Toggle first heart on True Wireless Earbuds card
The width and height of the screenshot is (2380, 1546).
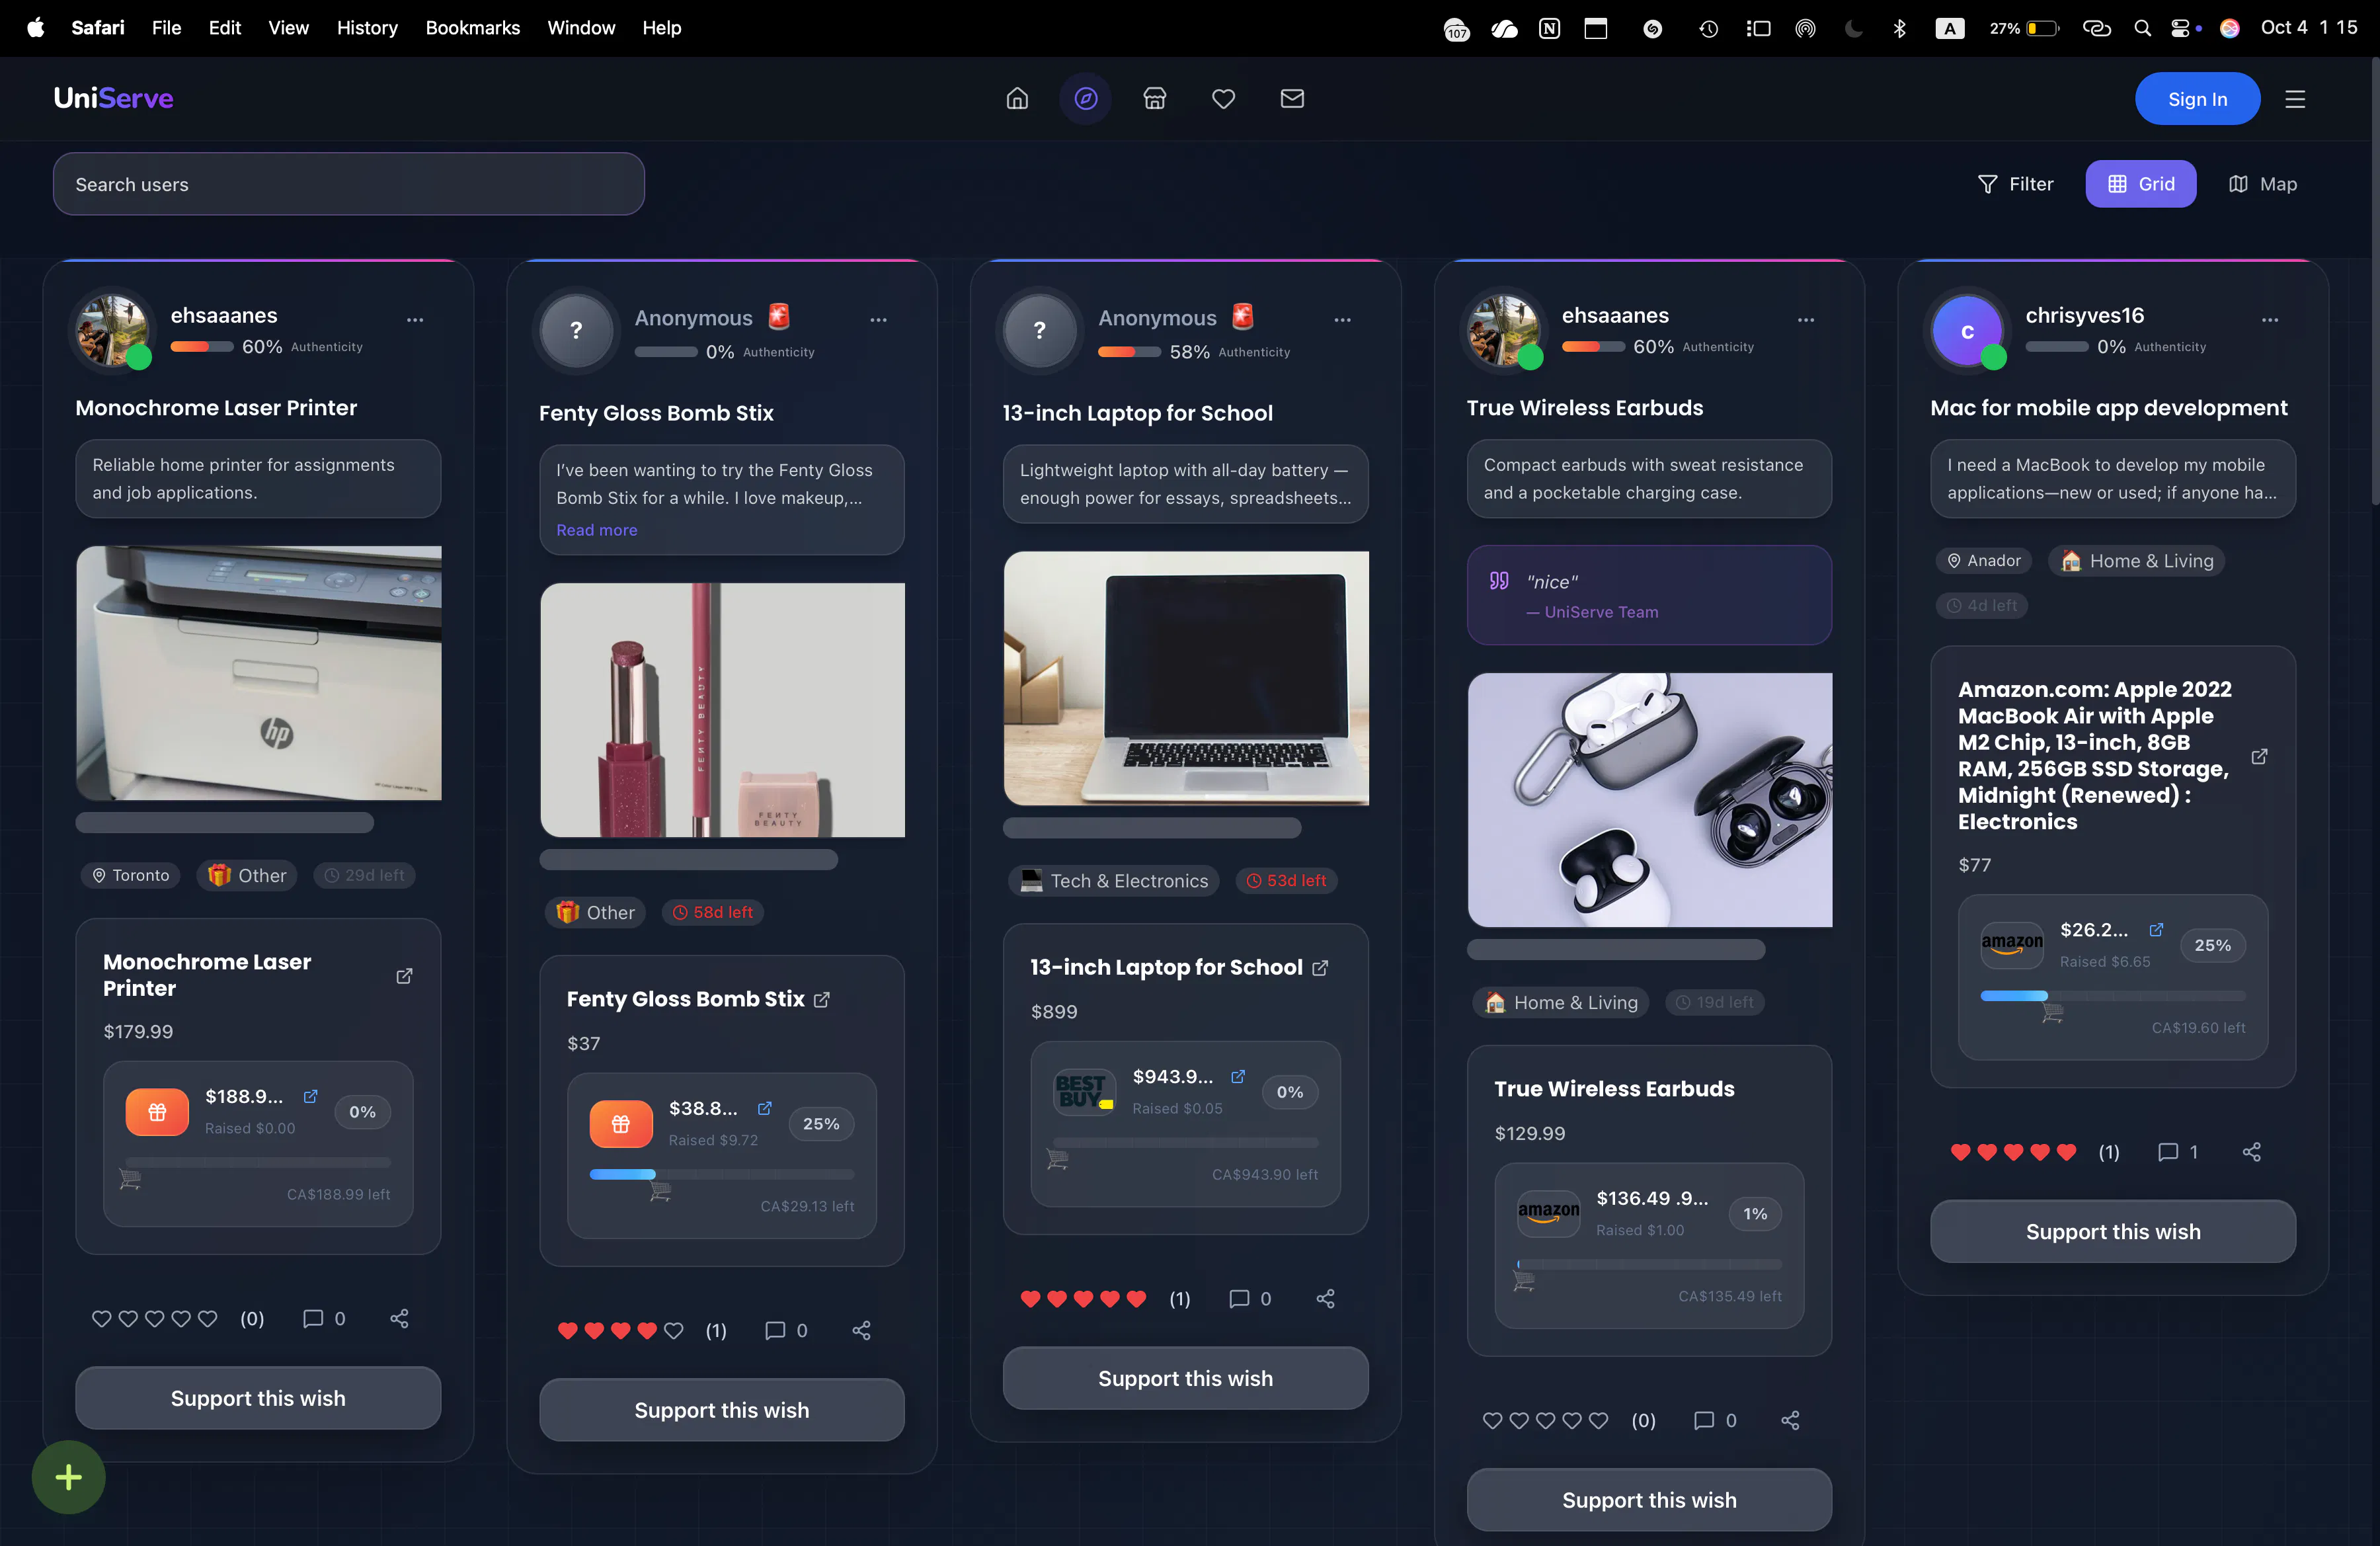pyautogui.click(x=1492, y=1420)
